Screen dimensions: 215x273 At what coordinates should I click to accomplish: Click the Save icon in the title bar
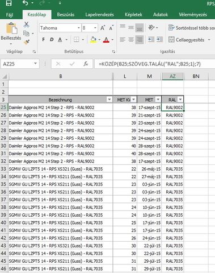[x=9, y=3]
